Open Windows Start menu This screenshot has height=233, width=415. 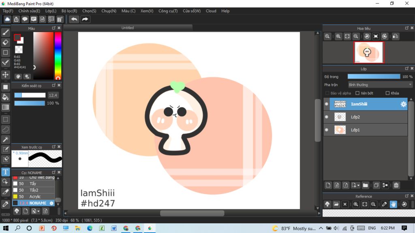coord(6,228)
